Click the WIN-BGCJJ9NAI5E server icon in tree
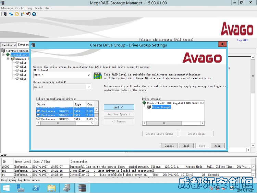Screen dimensions: 257x193 tap(3, 50)
